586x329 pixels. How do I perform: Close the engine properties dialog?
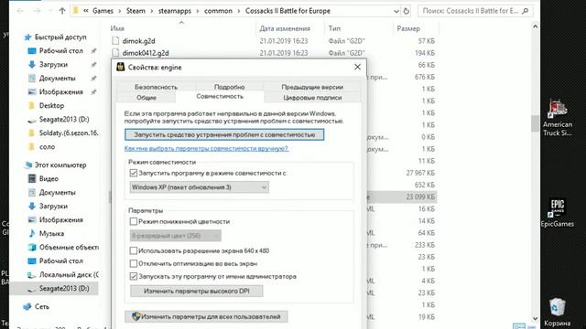pyautogui.click(x=357, y=67)
